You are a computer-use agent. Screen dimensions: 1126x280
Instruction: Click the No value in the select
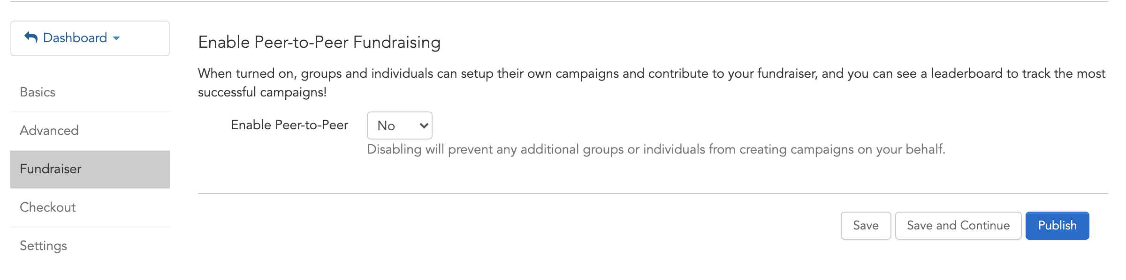[386, 126]
